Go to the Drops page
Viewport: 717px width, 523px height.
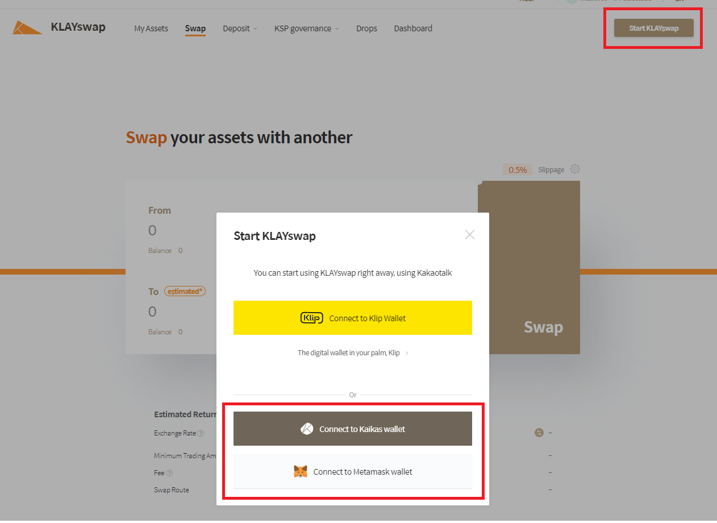point(366,28)
